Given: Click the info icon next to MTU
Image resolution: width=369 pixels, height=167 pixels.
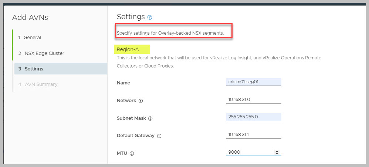Looking at the screenshot, I should (132, 153).
